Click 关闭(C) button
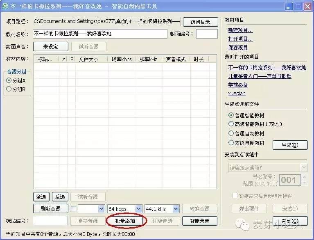 (x=290, y=221)
